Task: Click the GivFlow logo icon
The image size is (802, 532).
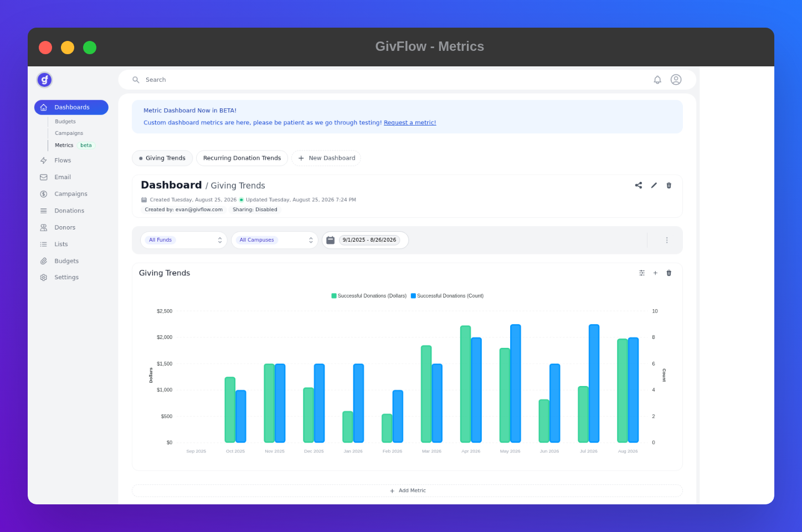Action: [x=44, y=80]
